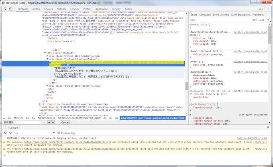Screen dimensions: 273x167
Task: Collapse the js-tweet-text-container div
Action: click(47, 59)
